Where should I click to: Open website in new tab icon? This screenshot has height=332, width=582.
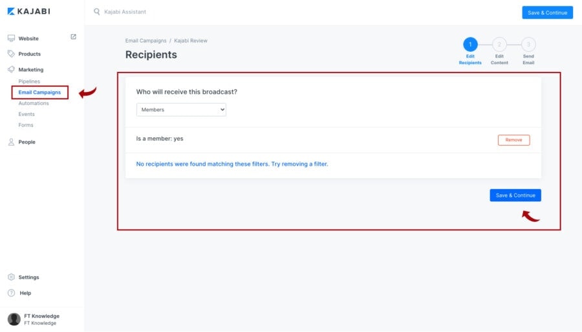pos(74,37)
